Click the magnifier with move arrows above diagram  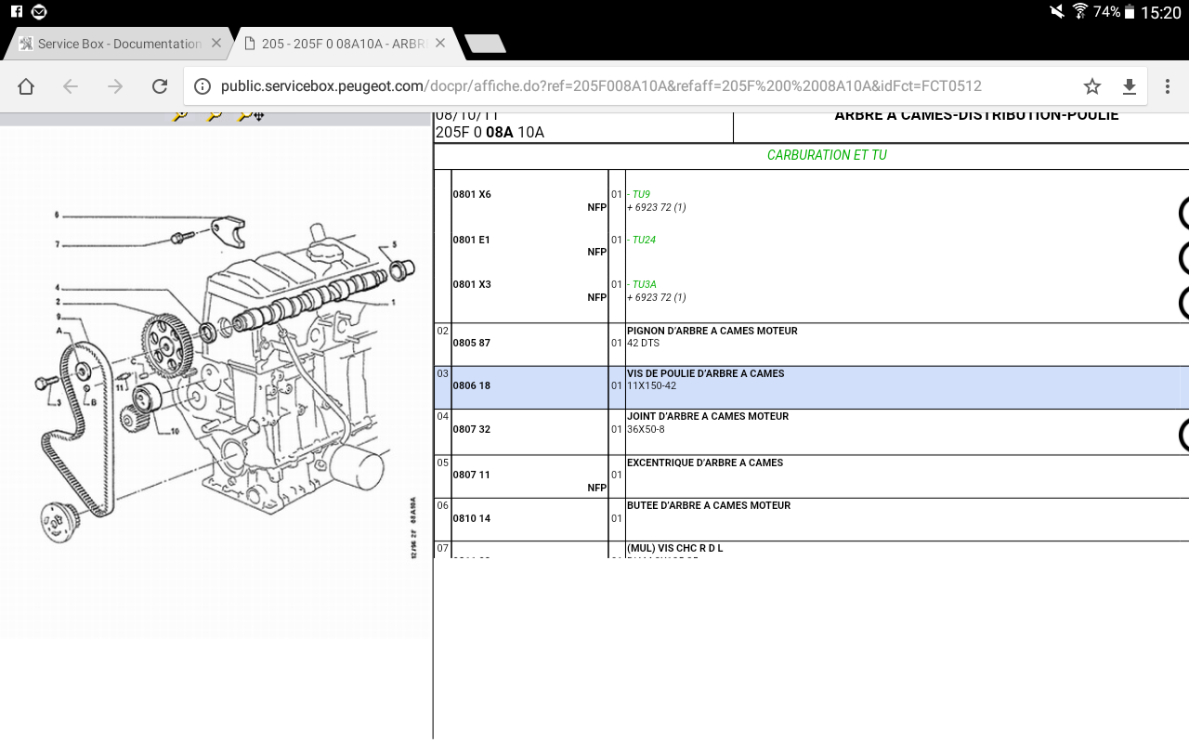(250, 115)
